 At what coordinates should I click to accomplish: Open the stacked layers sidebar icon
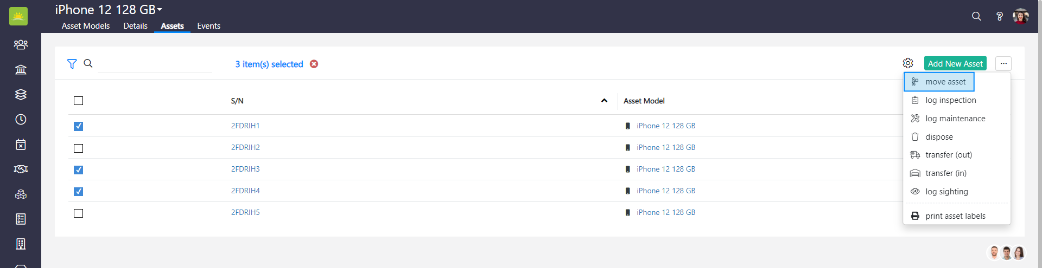point(21,94)
